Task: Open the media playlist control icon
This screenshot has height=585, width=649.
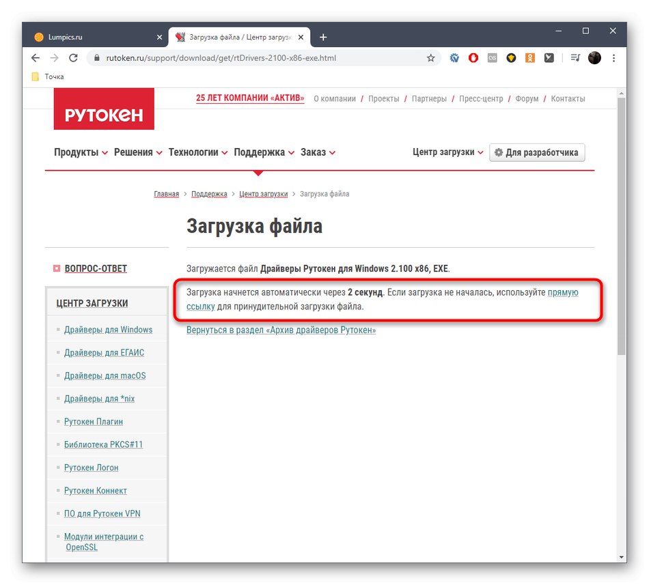Action: point(574,58)
